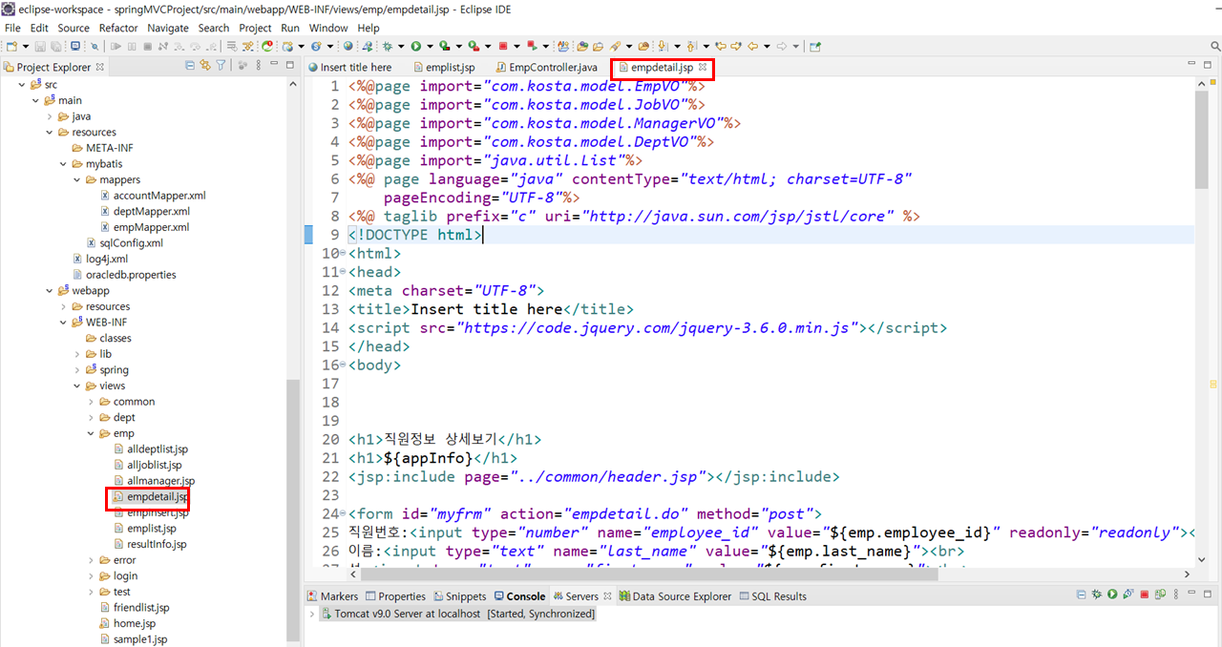The height and width of the screenshot is (647, 1222).
Task: Expand the Tomcat v9.0 Server entry
Action: (x=312, y=614)
